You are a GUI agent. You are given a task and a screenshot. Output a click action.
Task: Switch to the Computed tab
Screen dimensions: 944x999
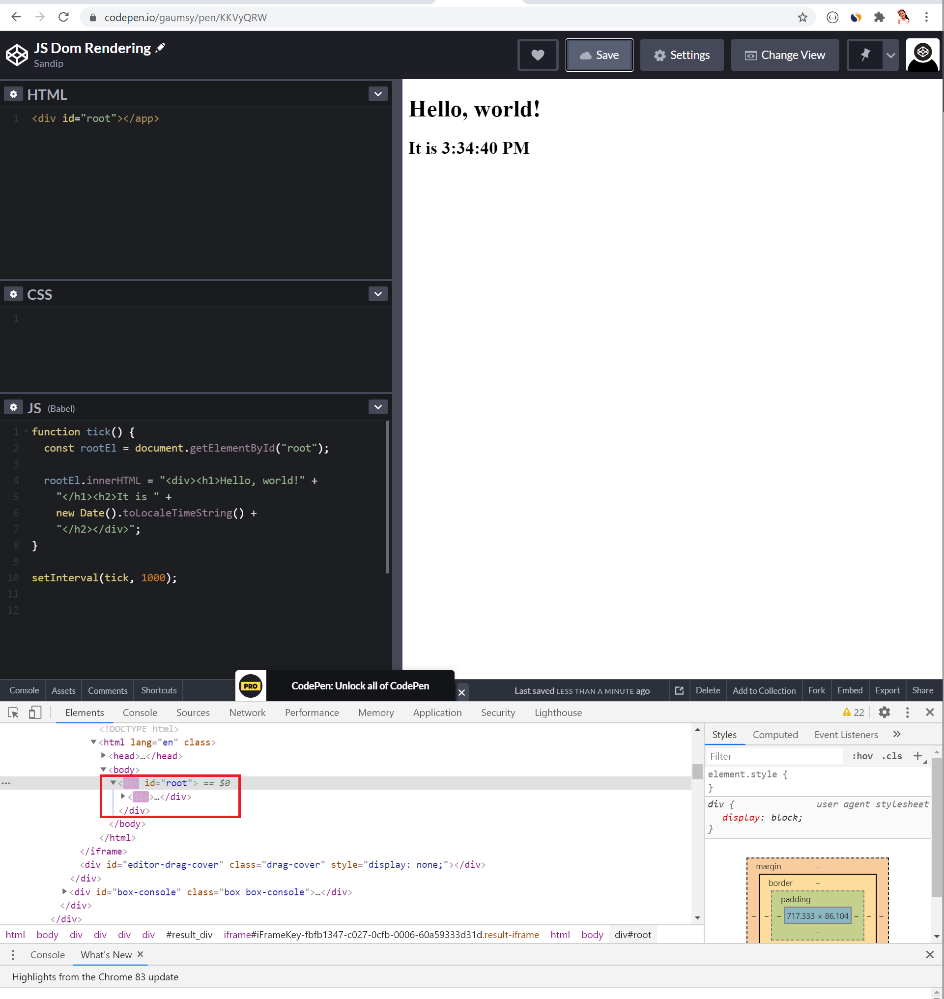coord(775,734)
